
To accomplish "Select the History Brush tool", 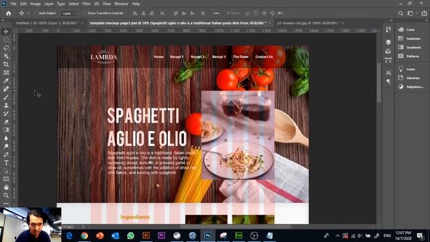I will coord(6,114).
